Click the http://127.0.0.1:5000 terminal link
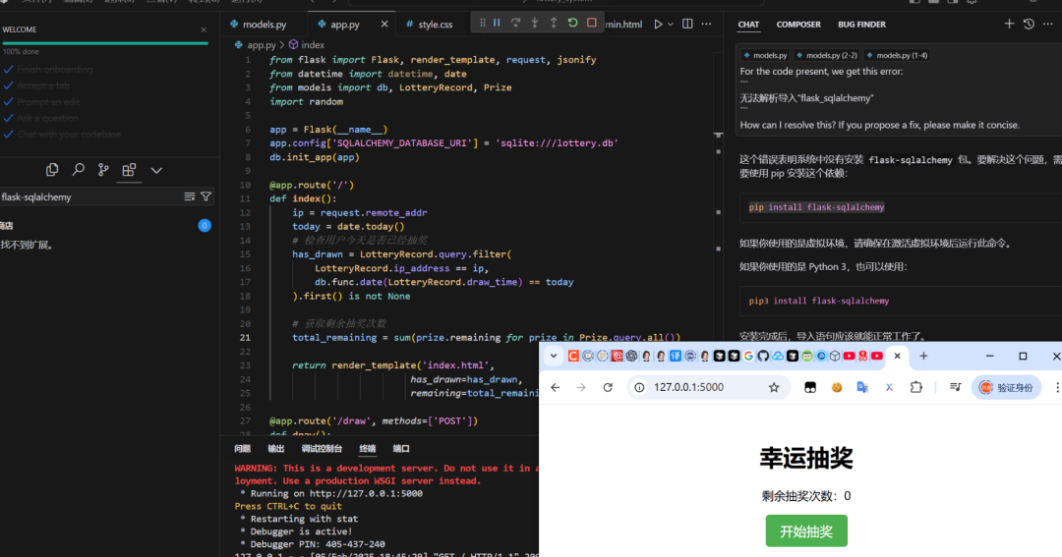 366,493
